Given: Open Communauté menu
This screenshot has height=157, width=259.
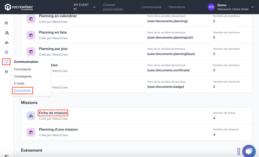Looking at the screenshot, I should coord(151,7).
